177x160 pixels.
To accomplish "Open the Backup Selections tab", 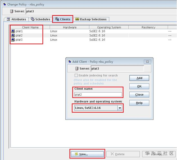I will click(91, 19).
